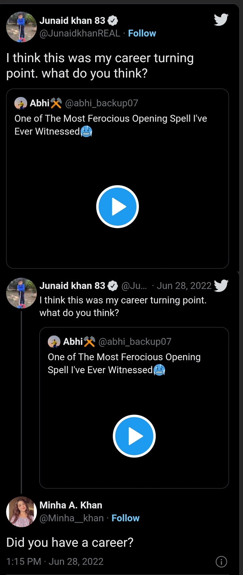Follow Junaid khan 83
Viewport: 243px width, 575px height.
click(x=142, y=33)
